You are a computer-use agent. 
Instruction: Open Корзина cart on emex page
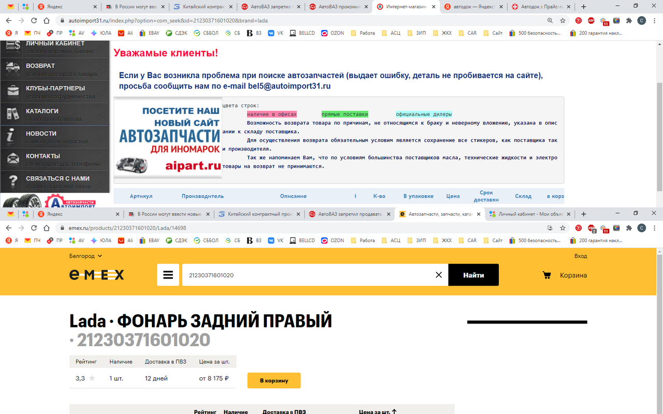click(x=565, y=275)
